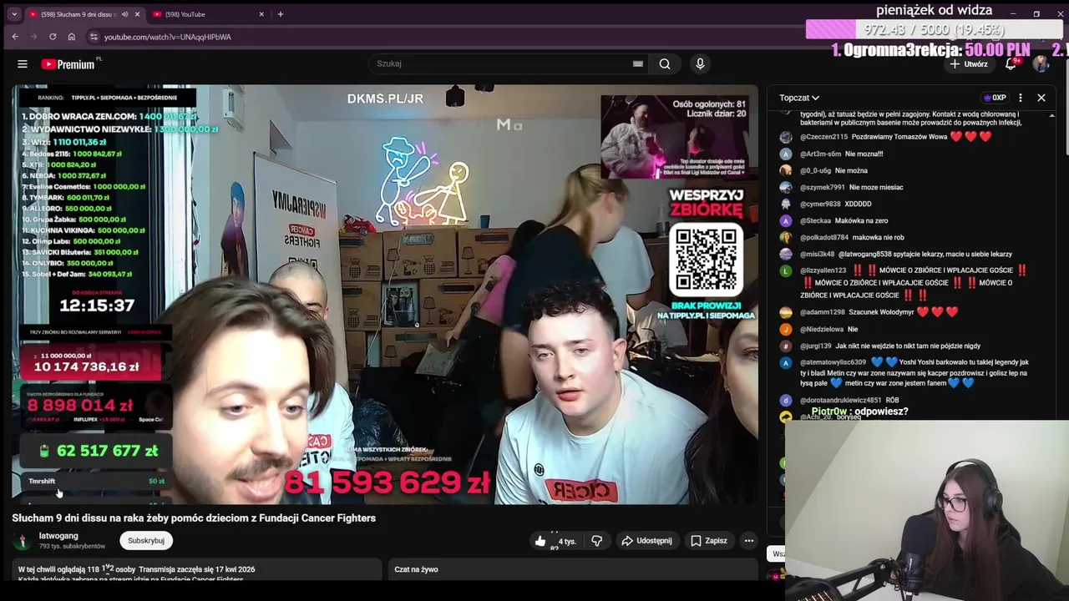Viewport: 1069px width, 601px height.
Task: Close the second YouTube tab
Action: [x=261, y=14]
